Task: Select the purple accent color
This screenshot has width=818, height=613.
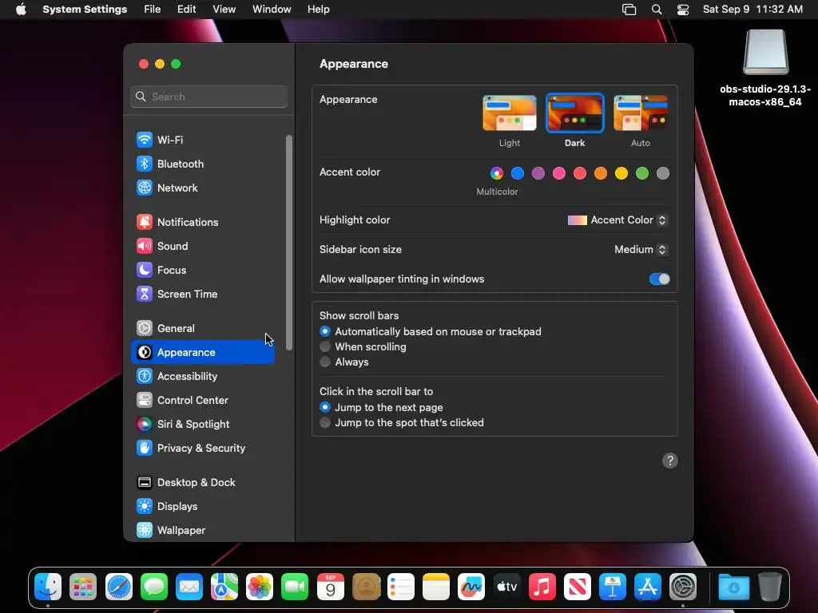Action: (538, 173)
